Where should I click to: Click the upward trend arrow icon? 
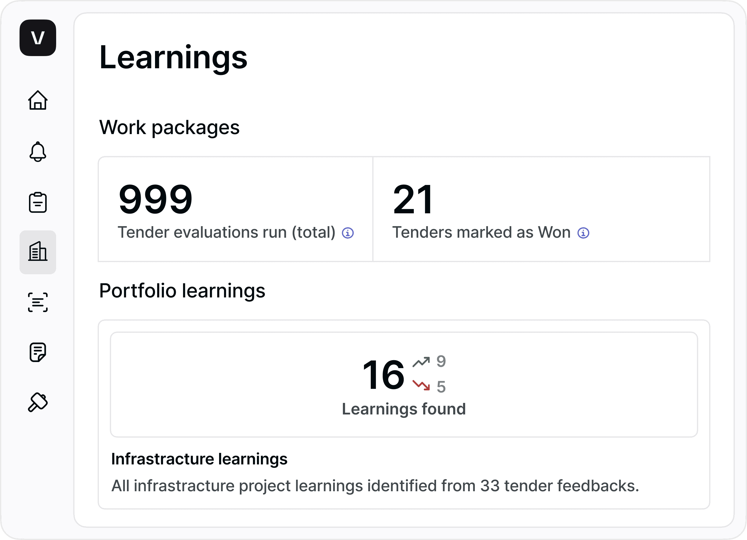point(421,362)
